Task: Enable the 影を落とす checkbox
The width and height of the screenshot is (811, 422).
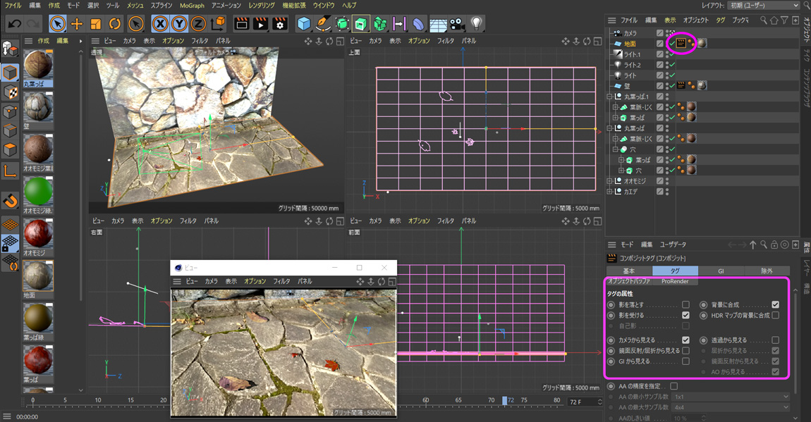Action: [685, 305]
